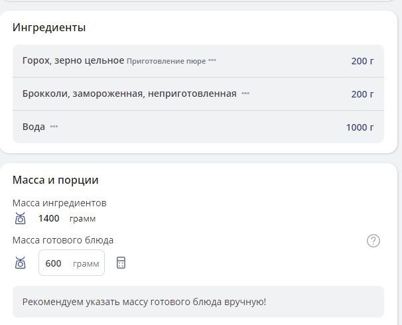
Task: Select the Вода ingredient name
Action: coord(34,127)
